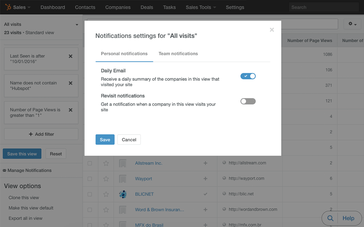Enable the Revisit notifications toggle
This screenshot has height=227, width=364.
pyautogui.click(x=248, y=101)
